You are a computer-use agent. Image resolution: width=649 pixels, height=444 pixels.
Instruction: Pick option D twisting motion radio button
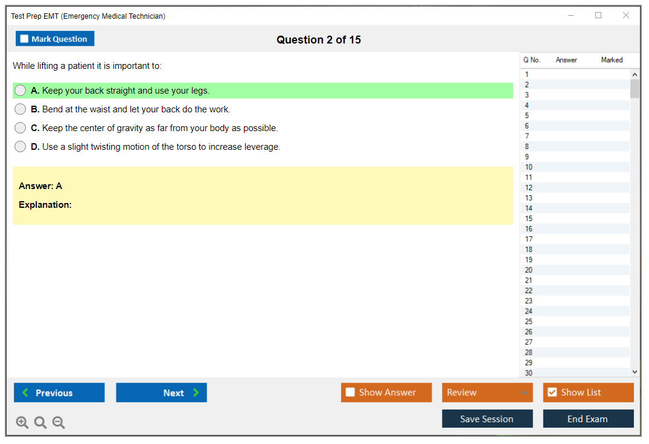point(21,147)
